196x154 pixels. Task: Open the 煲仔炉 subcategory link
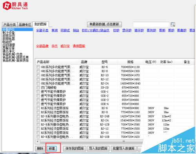[x=127, y=30]
